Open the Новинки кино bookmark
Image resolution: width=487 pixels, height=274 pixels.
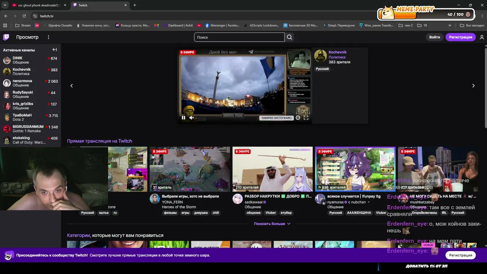[94, 25]
